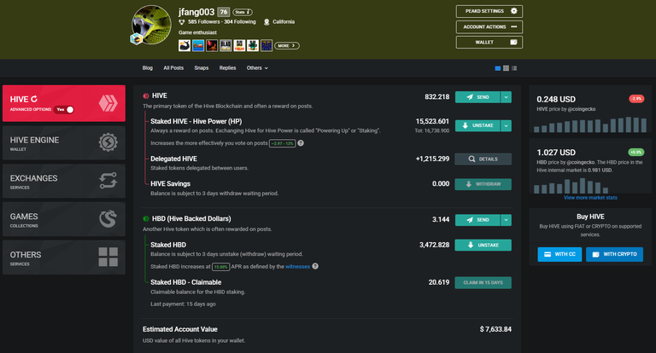This screenshot has width=656, height=353.
Task: Click the 15.00% APR badge
Action: (220, 267)
